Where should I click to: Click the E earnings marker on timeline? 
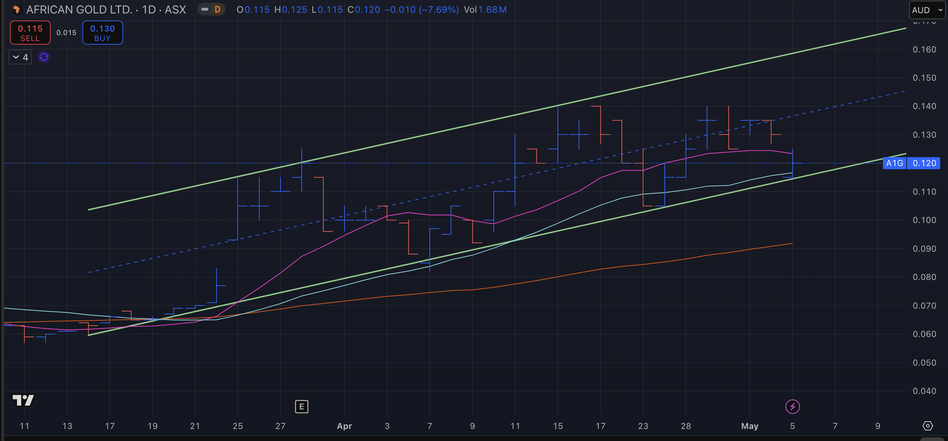click(x=301, y=406)
